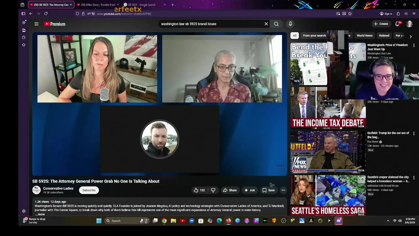Open menu for Gutfeld video suggestion

point(414,134)
